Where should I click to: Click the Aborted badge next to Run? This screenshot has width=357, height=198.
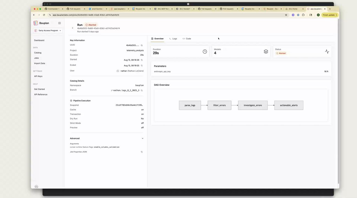click(x=91, y=25)
